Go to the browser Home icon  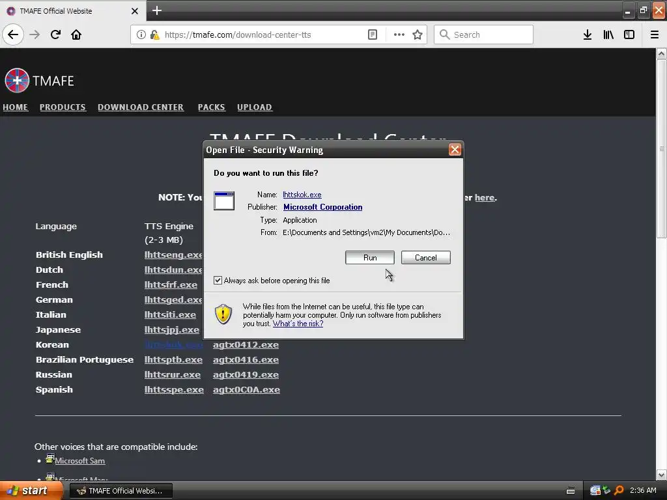(76, 35)
